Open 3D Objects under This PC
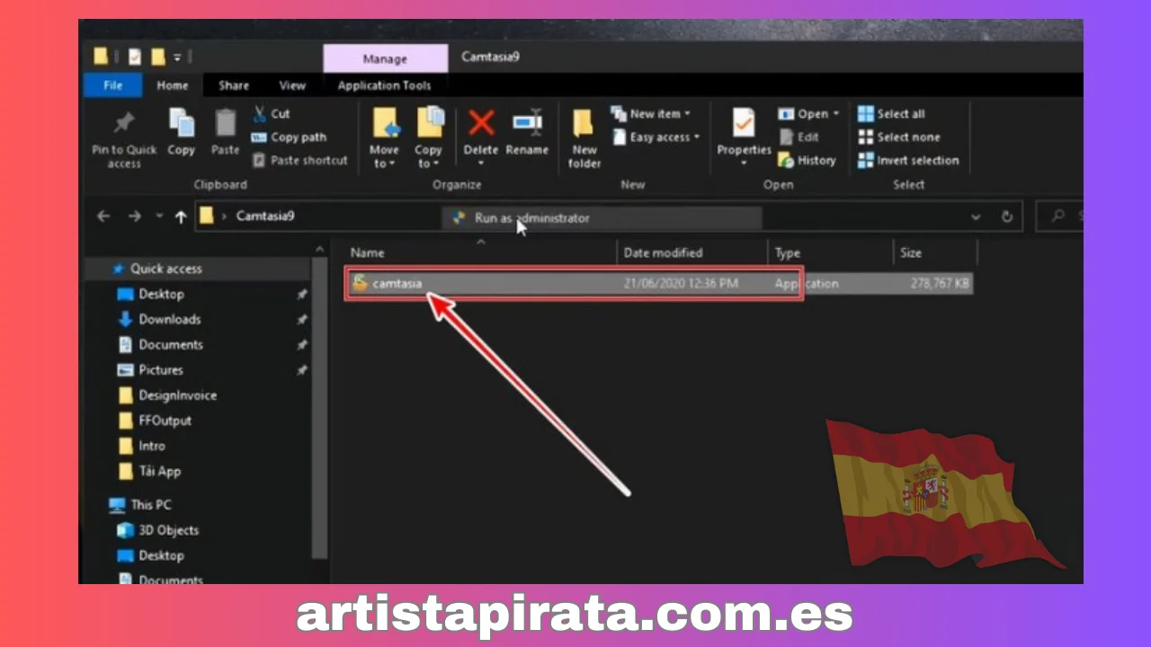This screenshot has width=1151, height=647. point(168,529)
